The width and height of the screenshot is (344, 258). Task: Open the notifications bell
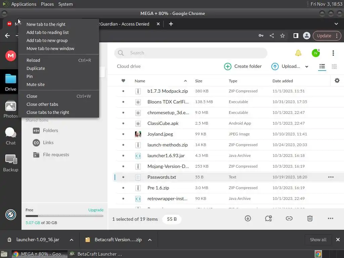click(298, 53)
